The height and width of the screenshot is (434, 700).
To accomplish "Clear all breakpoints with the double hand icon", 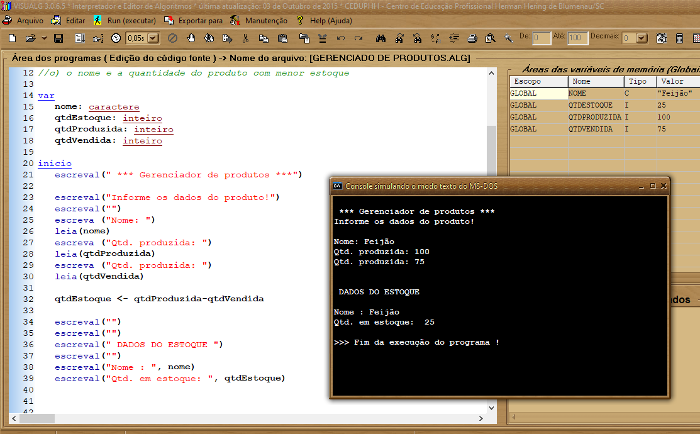I will (x=209, y=38).
